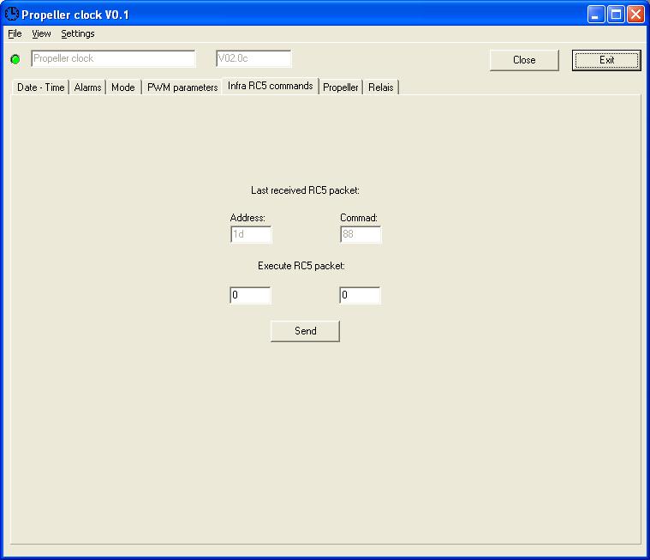This screenshot has width=650, height=560.
Task: Click the Propeller clock device name field
Action: tap(113, 58)
